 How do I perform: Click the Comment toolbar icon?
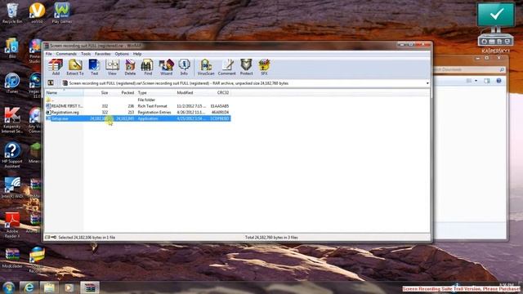point(227,67)
